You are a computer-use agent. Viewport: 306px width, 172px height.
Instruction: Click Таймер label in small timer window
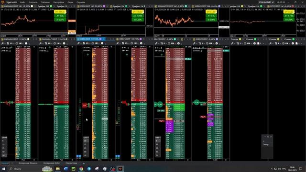click(x=266, y=144)
